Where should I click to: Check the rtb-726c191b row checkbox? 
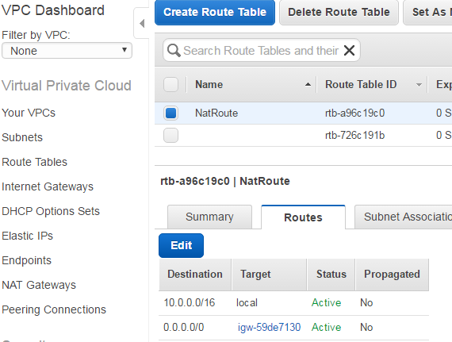[170, 135]
